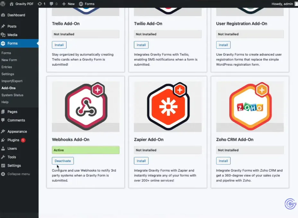This screenshot has width=298, height=218.
Task: Open the Dashboard from the sidebar
Action: coord(16,15)
